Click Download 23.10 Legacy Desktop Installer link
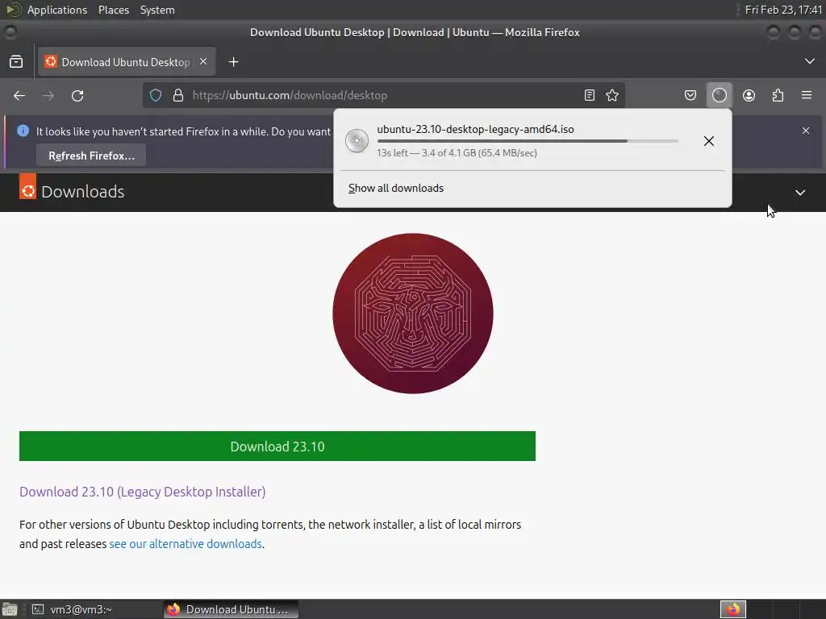 [x=142, y=492]
